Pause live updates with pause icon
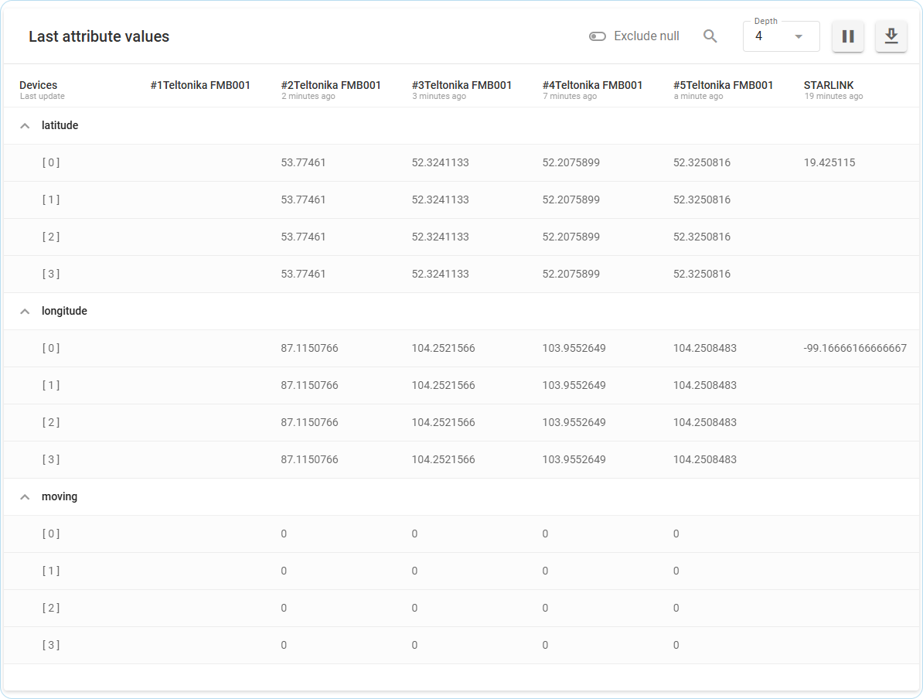 tap(847, 36)
